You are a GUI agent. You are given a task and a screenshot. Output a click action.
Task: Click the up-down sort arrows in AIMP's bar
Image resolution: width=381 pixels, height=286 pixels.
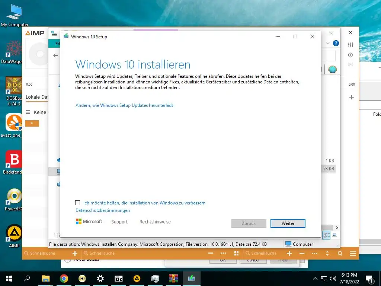[327, 253]
